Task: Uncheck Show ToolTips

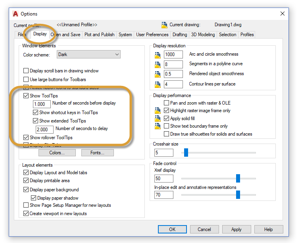Action: [x=26, y=95]
